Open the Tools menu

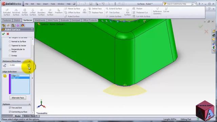pos(53,4)
